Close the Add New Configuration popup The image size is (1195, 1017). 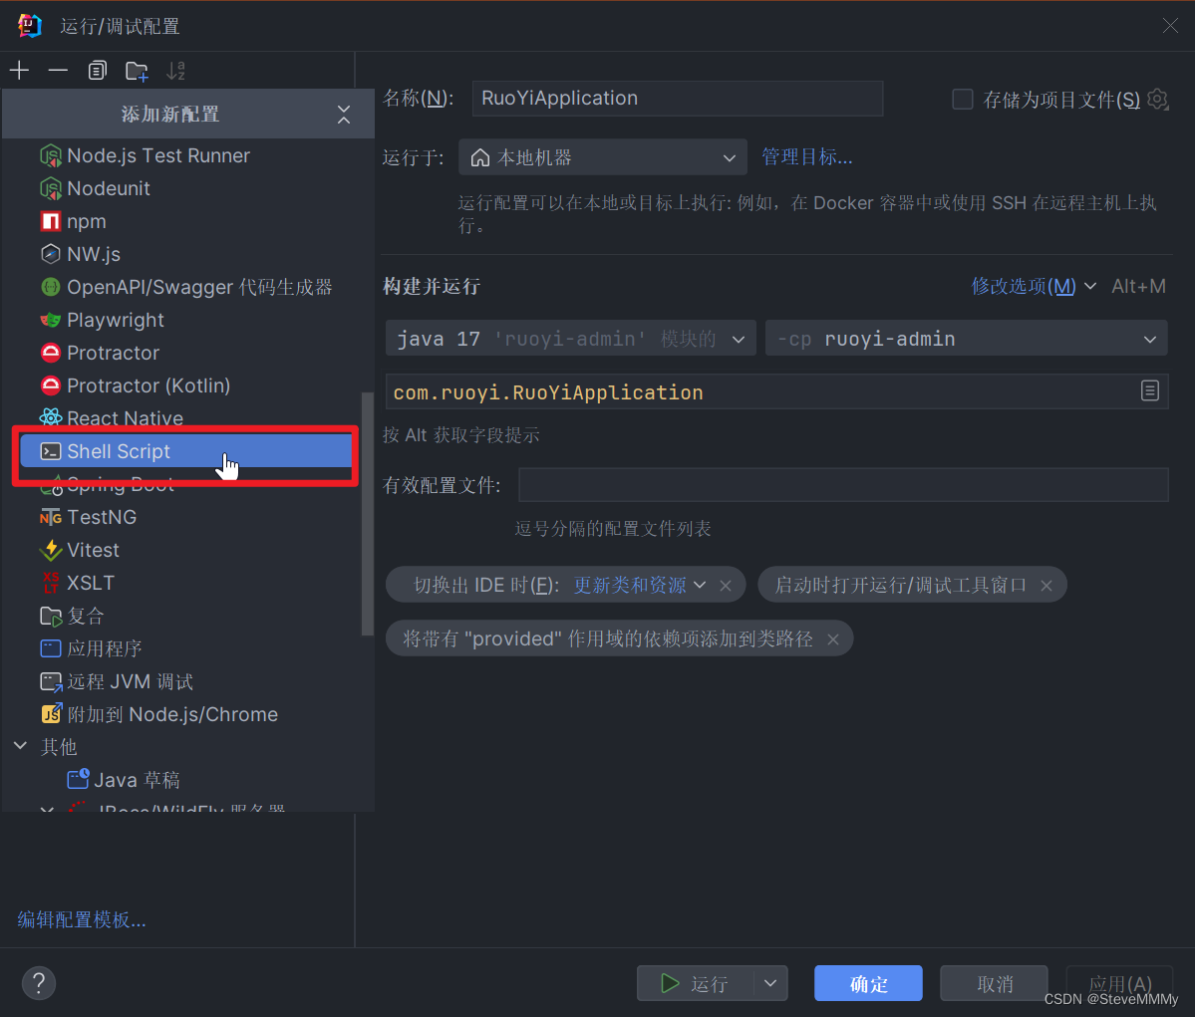[x=344, y=115]
